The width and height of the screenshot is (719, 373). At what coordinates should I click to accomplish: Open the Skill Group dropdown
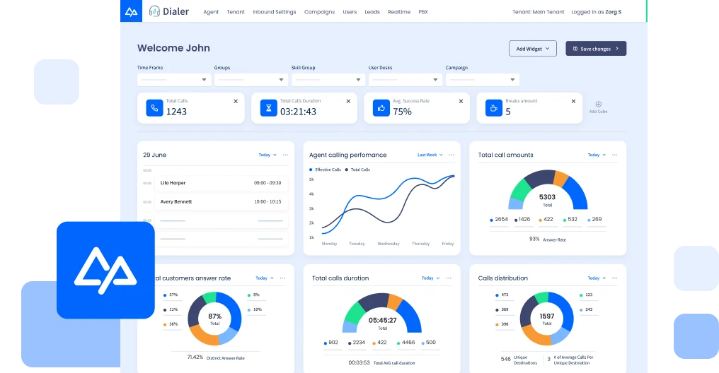[x=328, y=80]
